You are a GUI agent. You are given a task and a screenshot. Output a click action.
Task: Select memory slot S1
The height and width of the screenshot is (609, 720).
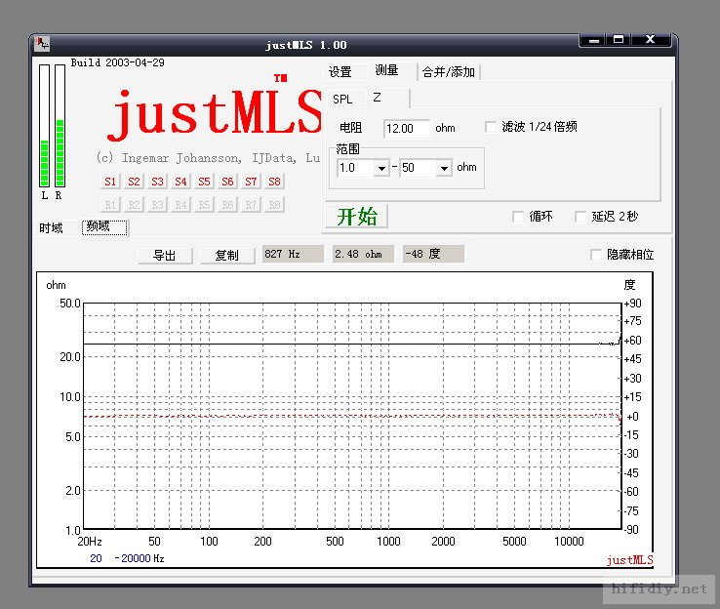[x=110, y=182]
